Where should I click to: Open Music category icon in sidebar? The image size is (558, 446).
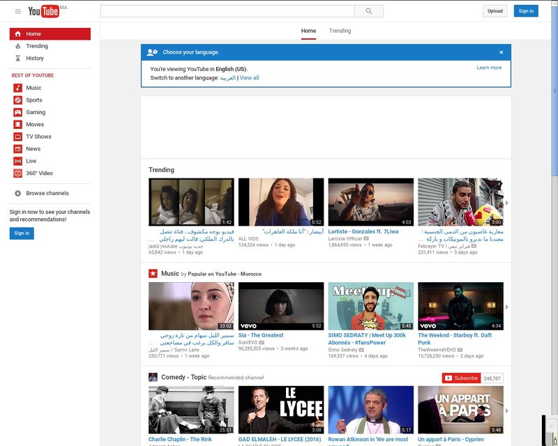[x=18, y=88]
